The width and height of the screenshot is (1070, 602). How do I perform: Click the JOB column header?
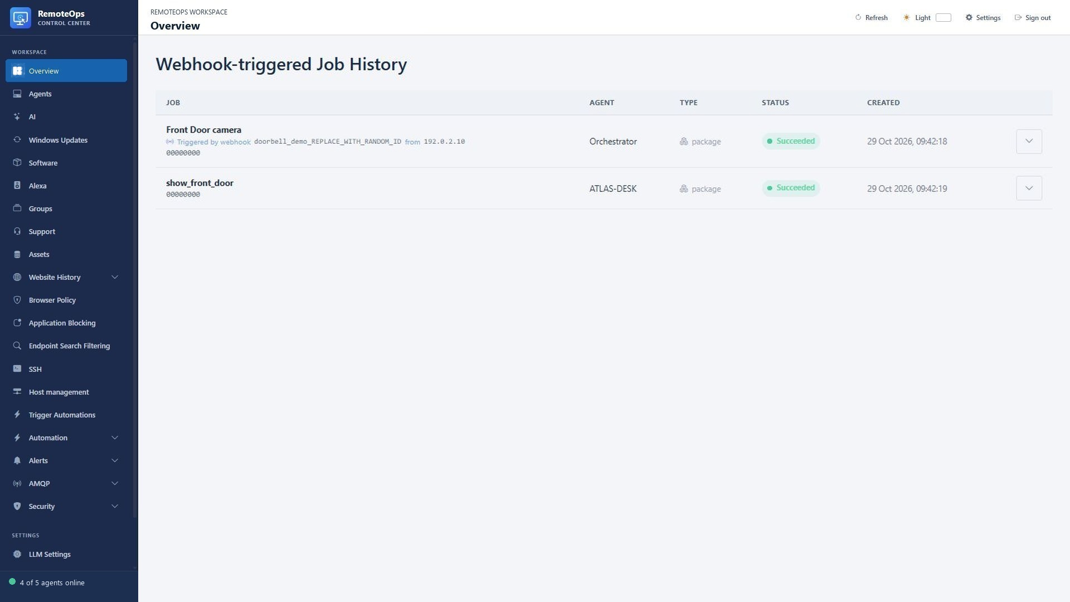click(x=173, y=103)
